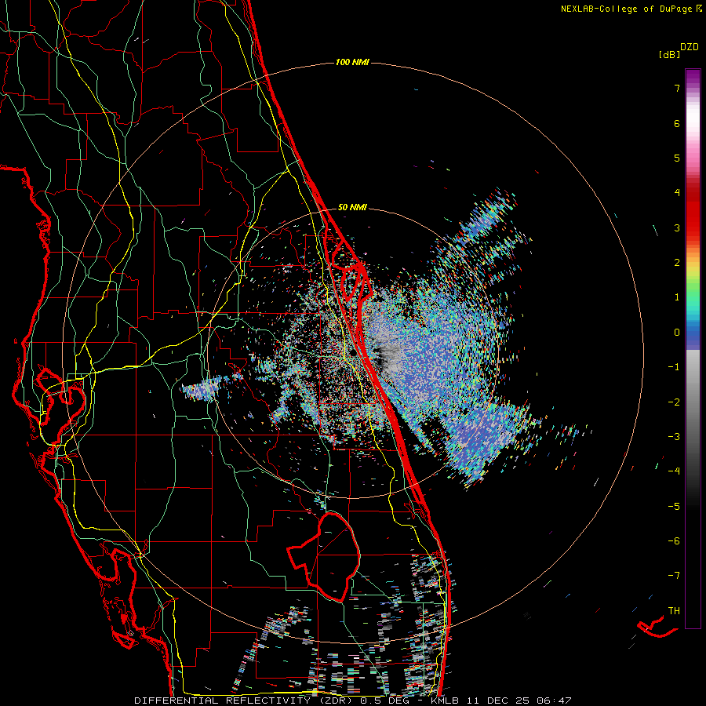Click the -7 value on color scale
706x706 pixels.
coord(674,576)
